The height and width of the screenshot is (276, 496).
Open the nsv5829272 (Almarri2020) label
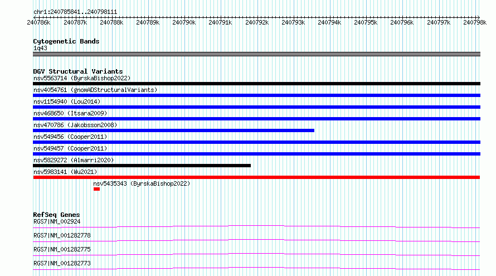(x=74, y=160)
